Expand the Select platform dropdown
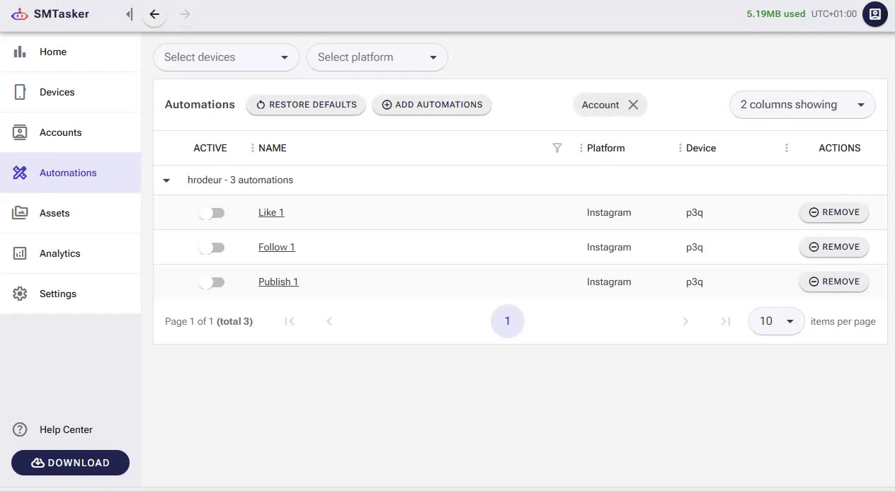Screen dimensions: 895x491 click(x=377, y=57)
